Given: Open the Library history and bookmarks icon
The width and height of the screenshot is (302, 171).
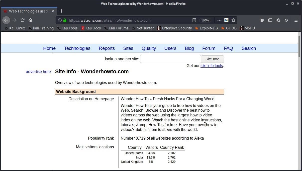Looking at the screenshot, I should coord(262,20).
